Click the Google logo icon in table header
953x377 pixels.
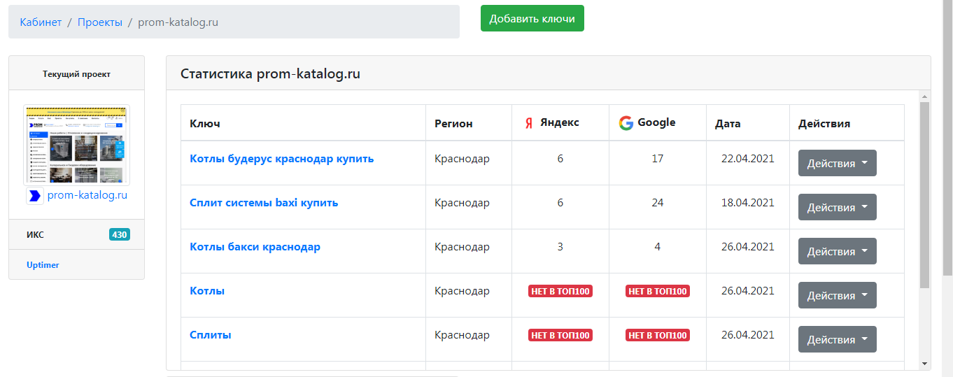[x=626, y=123]
